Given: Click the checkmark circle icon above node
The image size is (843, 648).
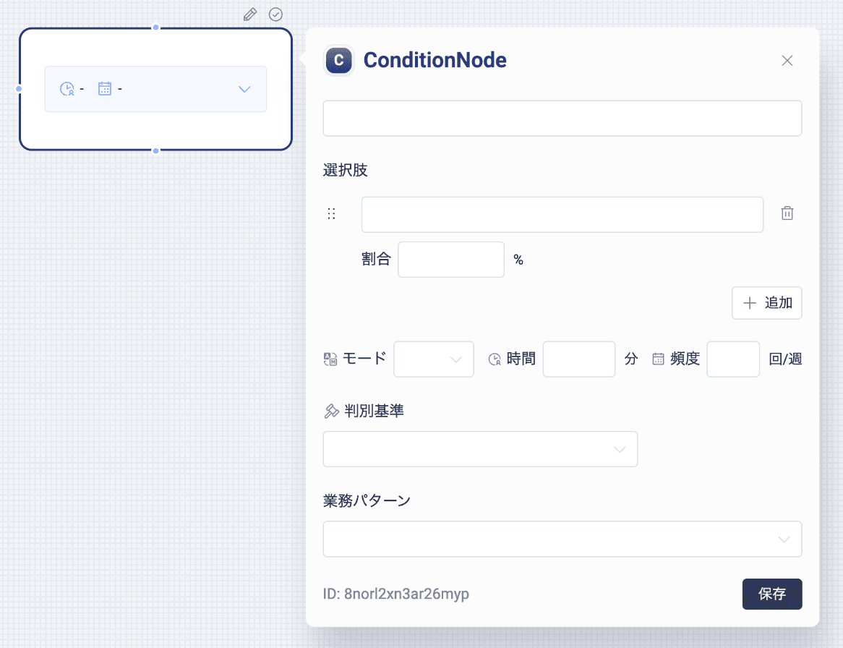Looking at the screenshot, I should coord(275,14).
